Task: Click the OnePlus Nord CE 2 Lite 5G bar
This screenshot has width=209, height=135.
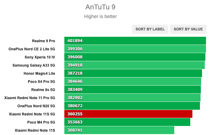Action: tap(135, 49)
